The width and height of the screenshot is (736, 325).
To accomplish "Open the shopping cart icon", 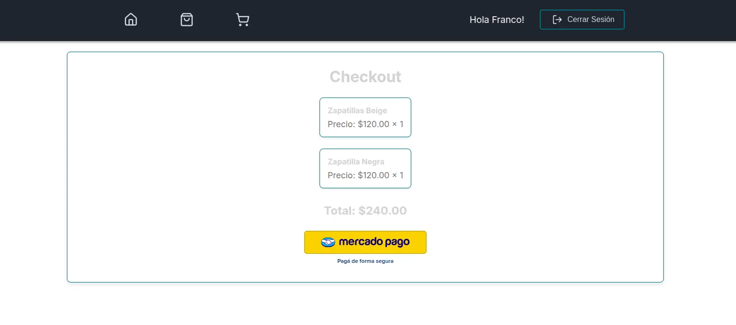I will [x=243, y=20].
